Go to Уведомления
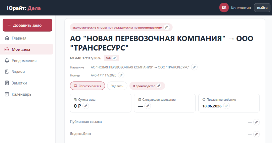272x143 pixels. (27, 61)
